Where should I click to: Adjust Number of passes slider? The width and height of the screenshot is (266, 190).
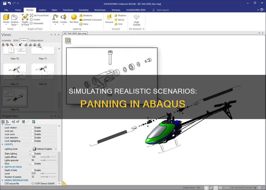[x=48, y=177]
